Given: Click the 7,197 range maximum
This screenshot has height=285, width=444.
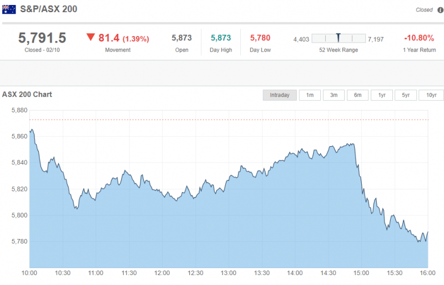Looking at the screenshot, I should point(376,39).
